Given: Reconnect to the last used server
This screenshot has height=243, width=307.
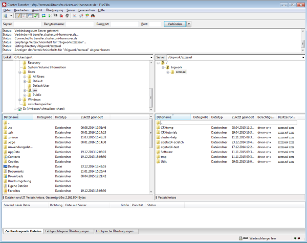Looking at the screenshot, I should pos(67,16).
